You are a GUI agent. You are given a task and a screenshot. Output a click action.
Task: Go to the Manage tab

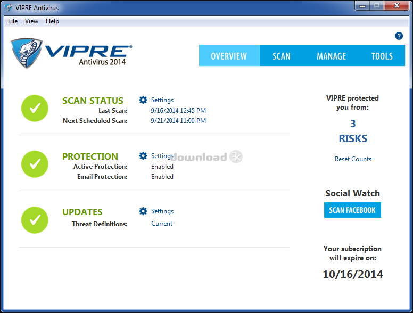tap(331, 56)
